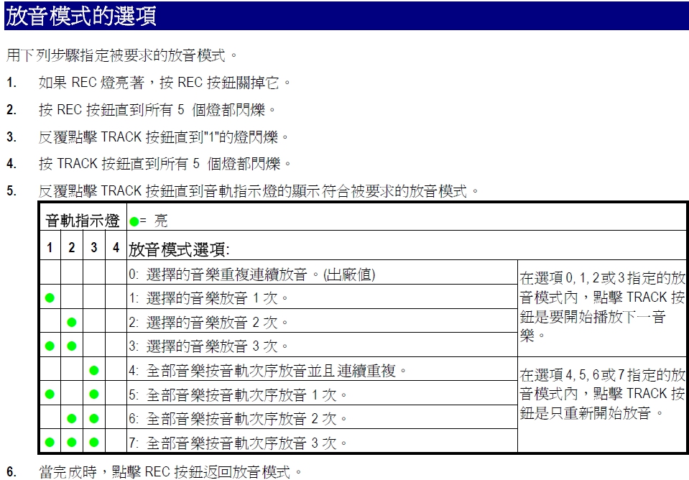This screenshot has width=689, height=480.
Task: Click the note for options 0, 1, 2 or 3
Action: pyautogui.click(x=602, y=306)
